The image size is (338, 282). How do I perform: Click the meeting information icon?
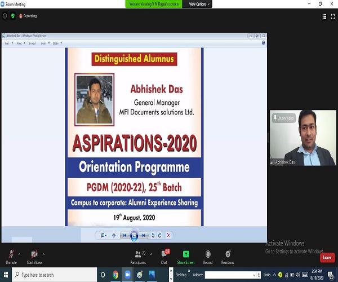[x=5, y=16]
